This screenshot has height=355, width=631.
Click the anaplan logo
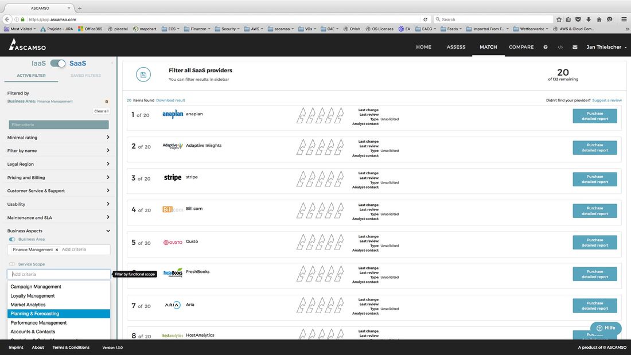coord(173,114)
